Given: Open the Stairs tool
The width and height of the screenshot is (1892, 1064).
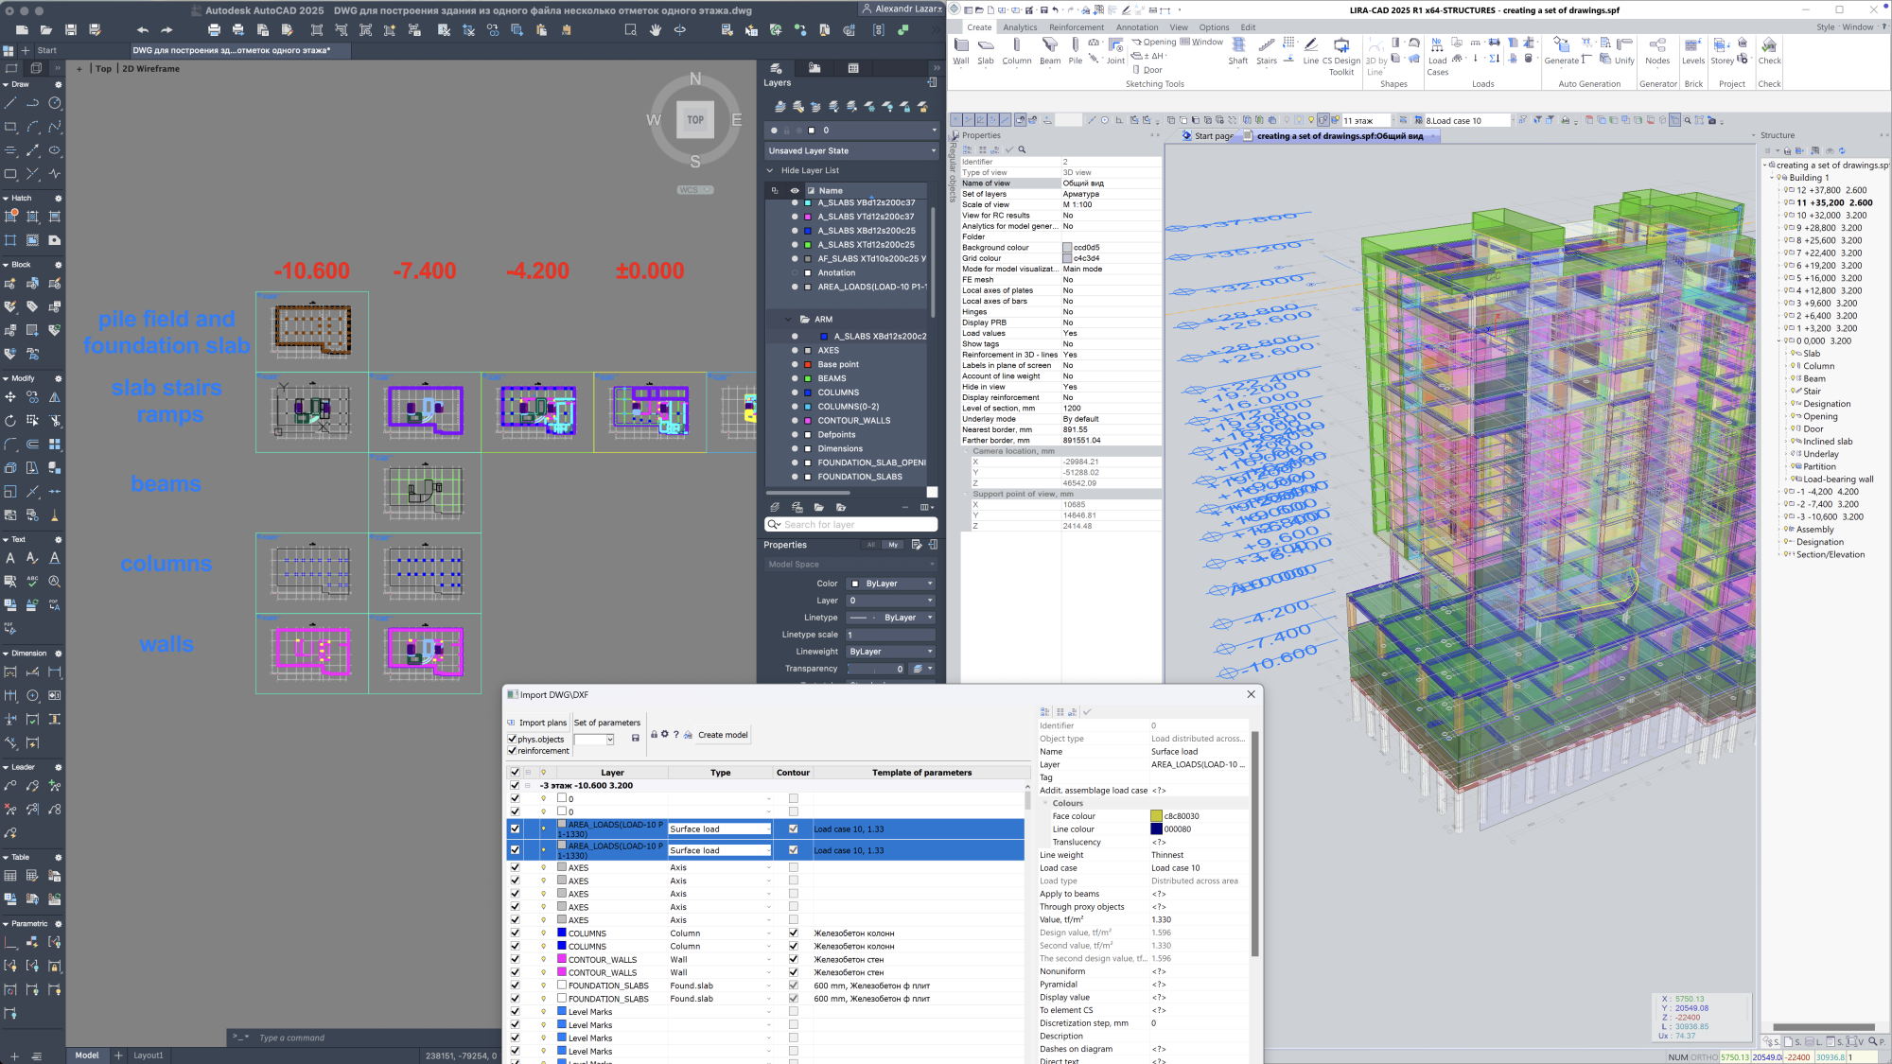Looking at the screenshot, I should coord(1268,52).
